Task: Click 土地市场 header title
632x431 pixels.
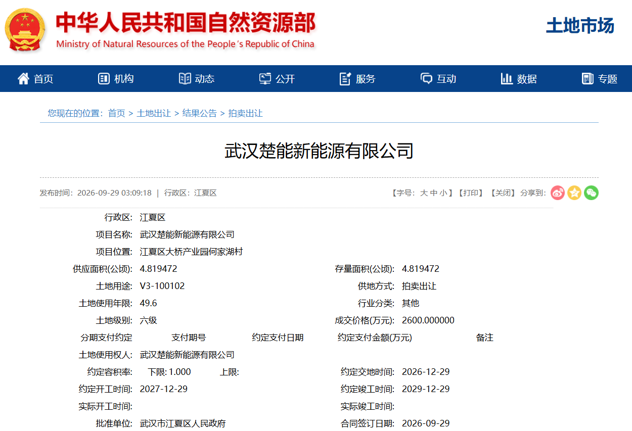Action: (x=580, y=25)
